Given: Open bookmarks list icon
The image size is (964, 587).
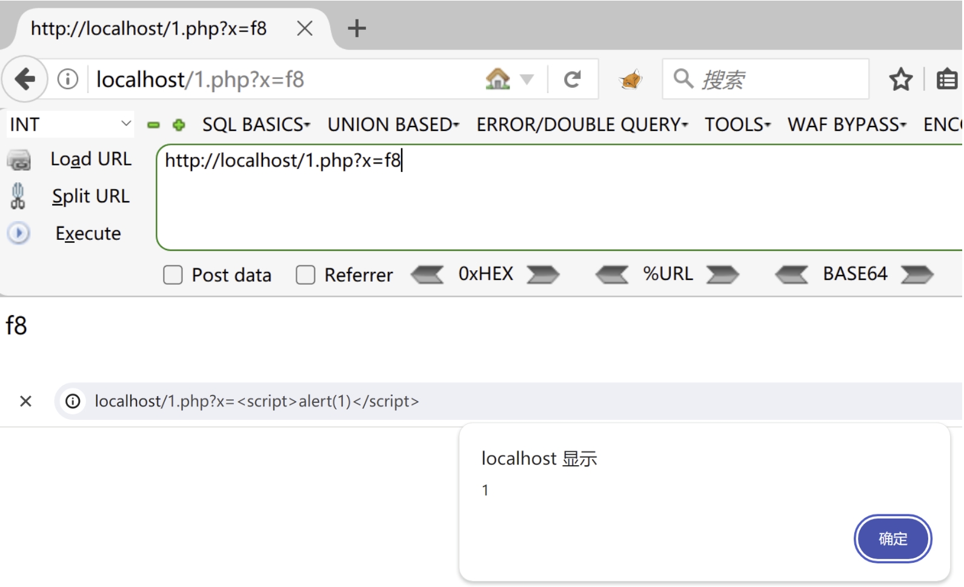Looking at the screenshot, I should coord(946,79).
